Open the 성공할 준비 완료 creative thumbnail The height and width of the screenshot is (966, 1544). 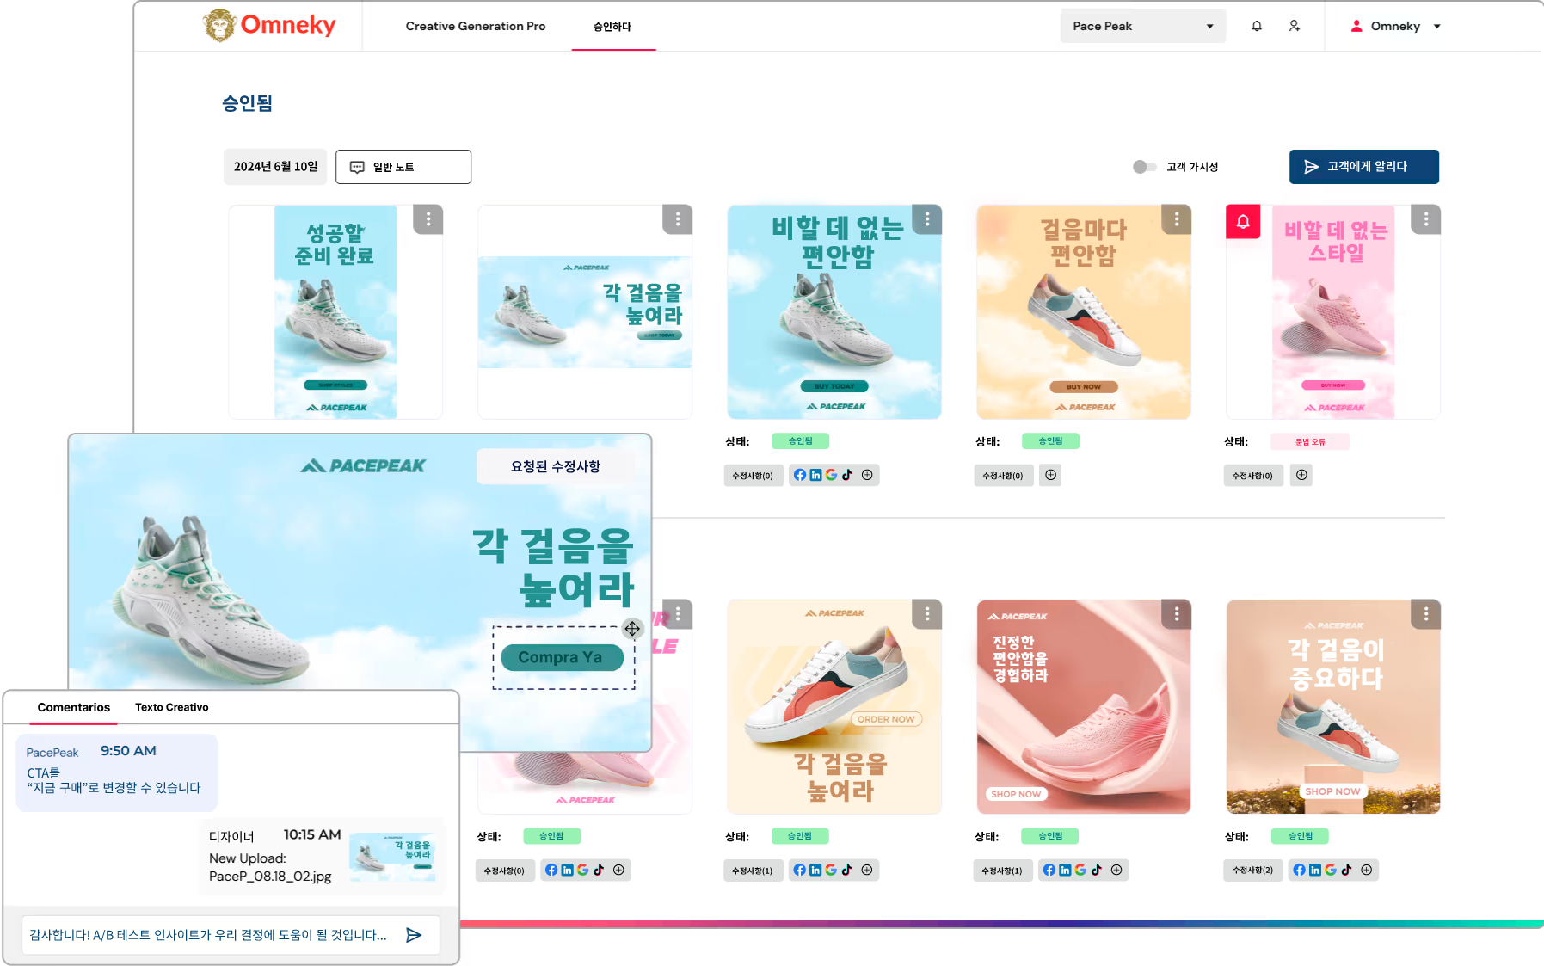(x=335, y=312)
